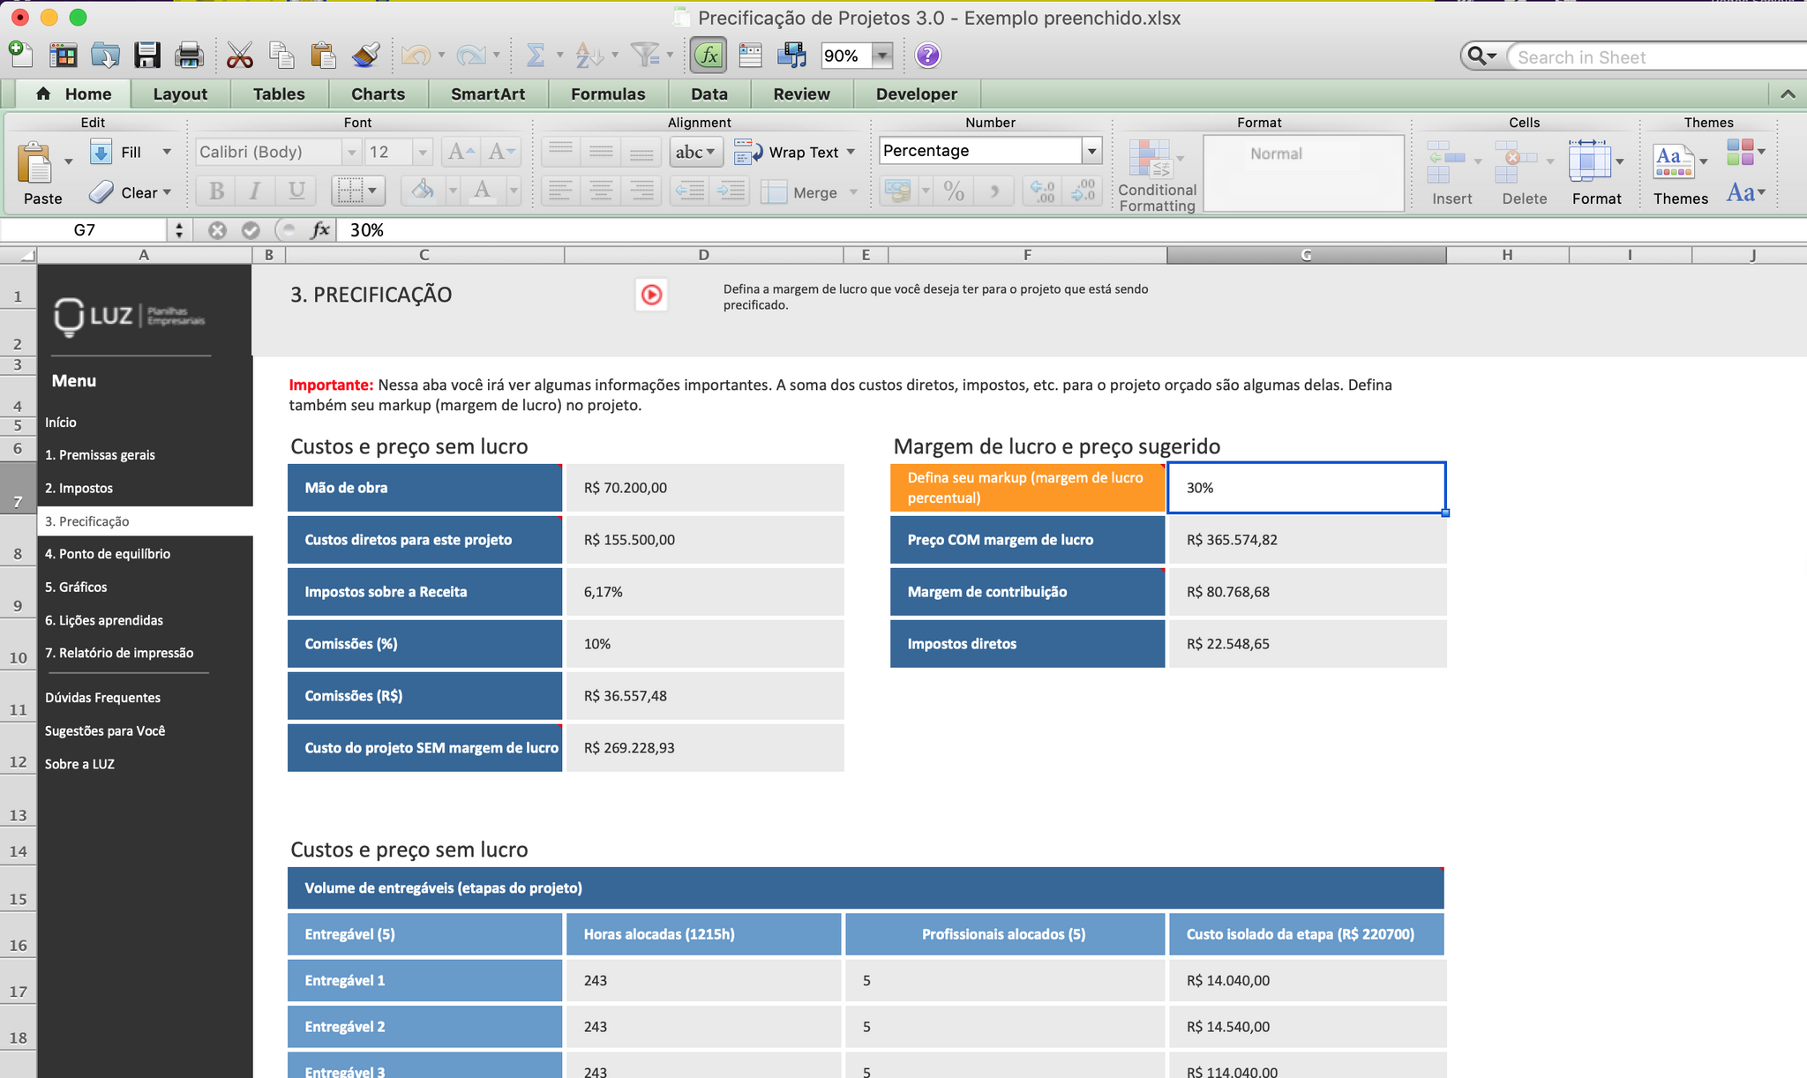Open the Percentage number format dropdown

pyautogui.click(x=1091, y=151)
